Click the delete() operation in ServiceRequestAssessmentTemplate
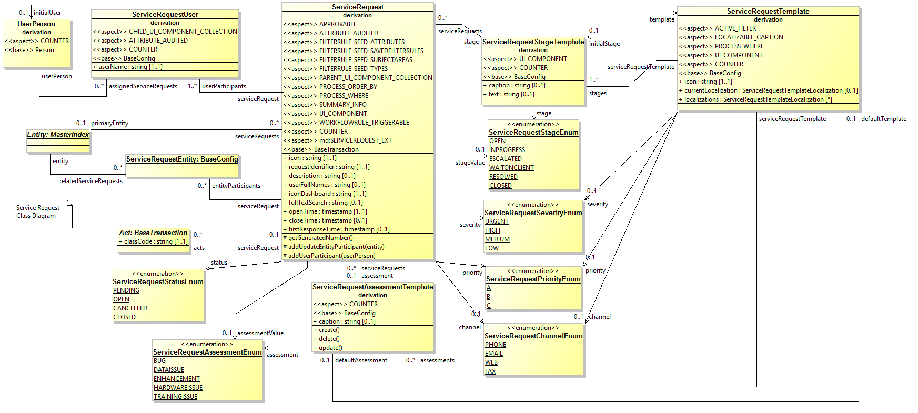This screenshot has width=918, height=413. click(329, 339)
